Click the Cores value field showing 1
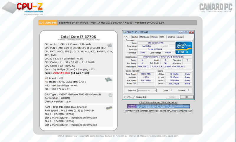 click(x=172, y=90)
